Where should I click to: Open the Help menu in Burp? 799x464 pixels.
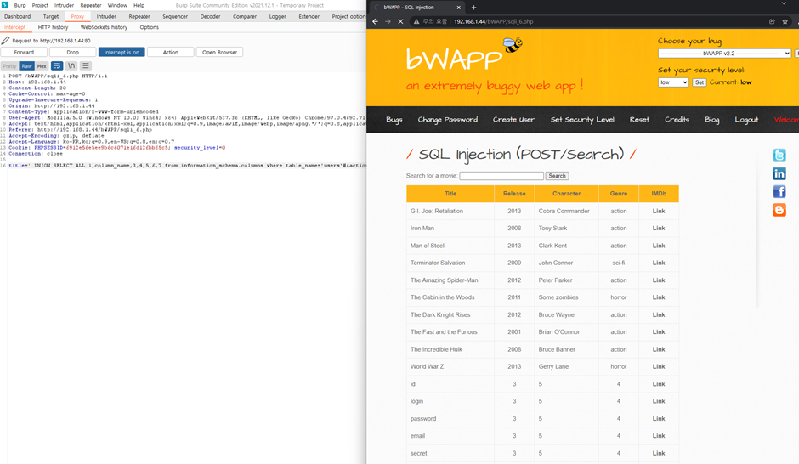pos(139,5)
